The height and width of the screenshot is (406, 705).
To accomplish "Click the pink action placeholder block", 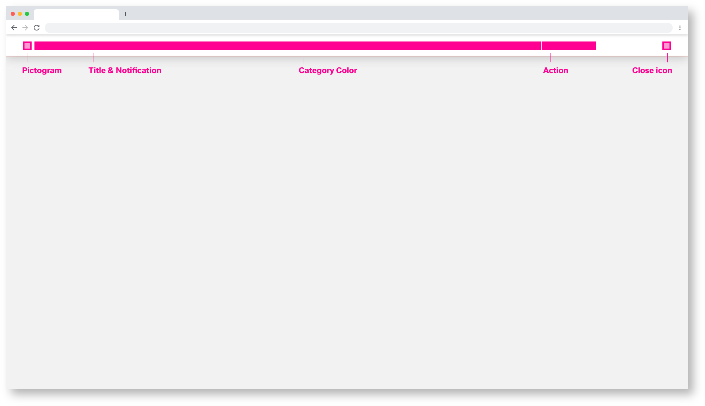I will [x=569, y=46].
